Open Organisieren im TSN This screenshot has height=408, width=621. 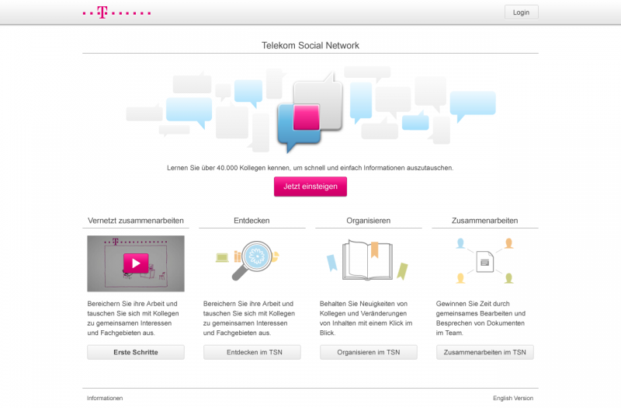[368, 352]
